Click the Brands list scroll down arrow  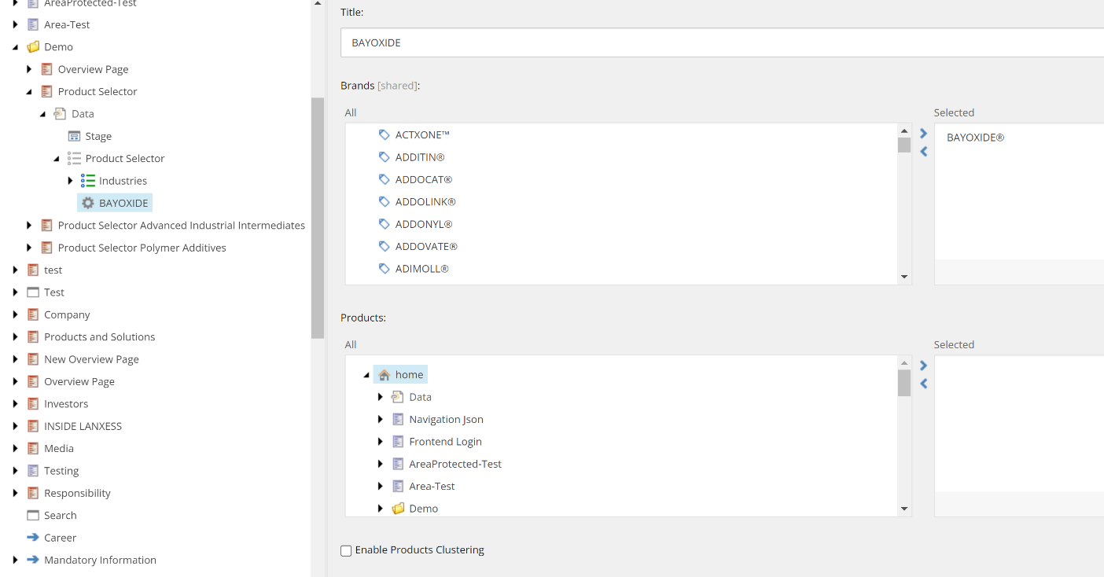(x=904, y=277)
